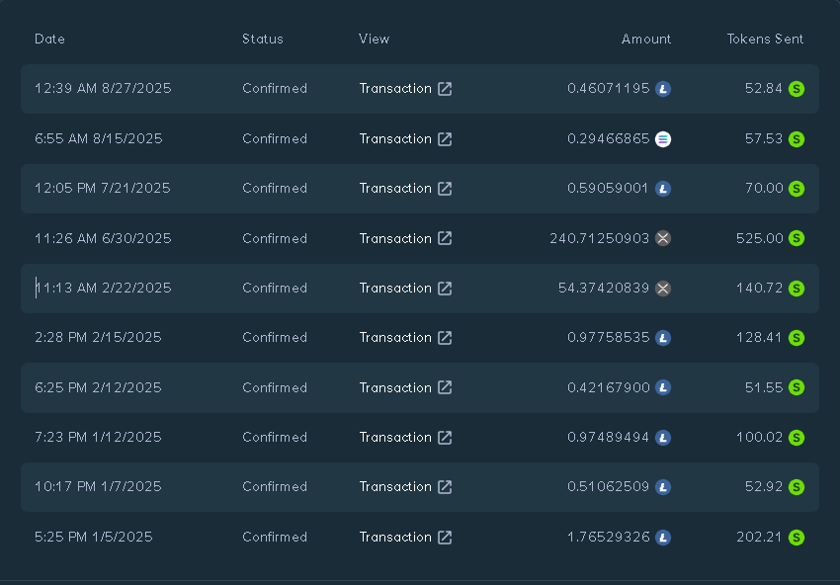Click Confirmed status in 1/12/2025 row
This screenshot has width=840, height=585.
click(275, 437)
